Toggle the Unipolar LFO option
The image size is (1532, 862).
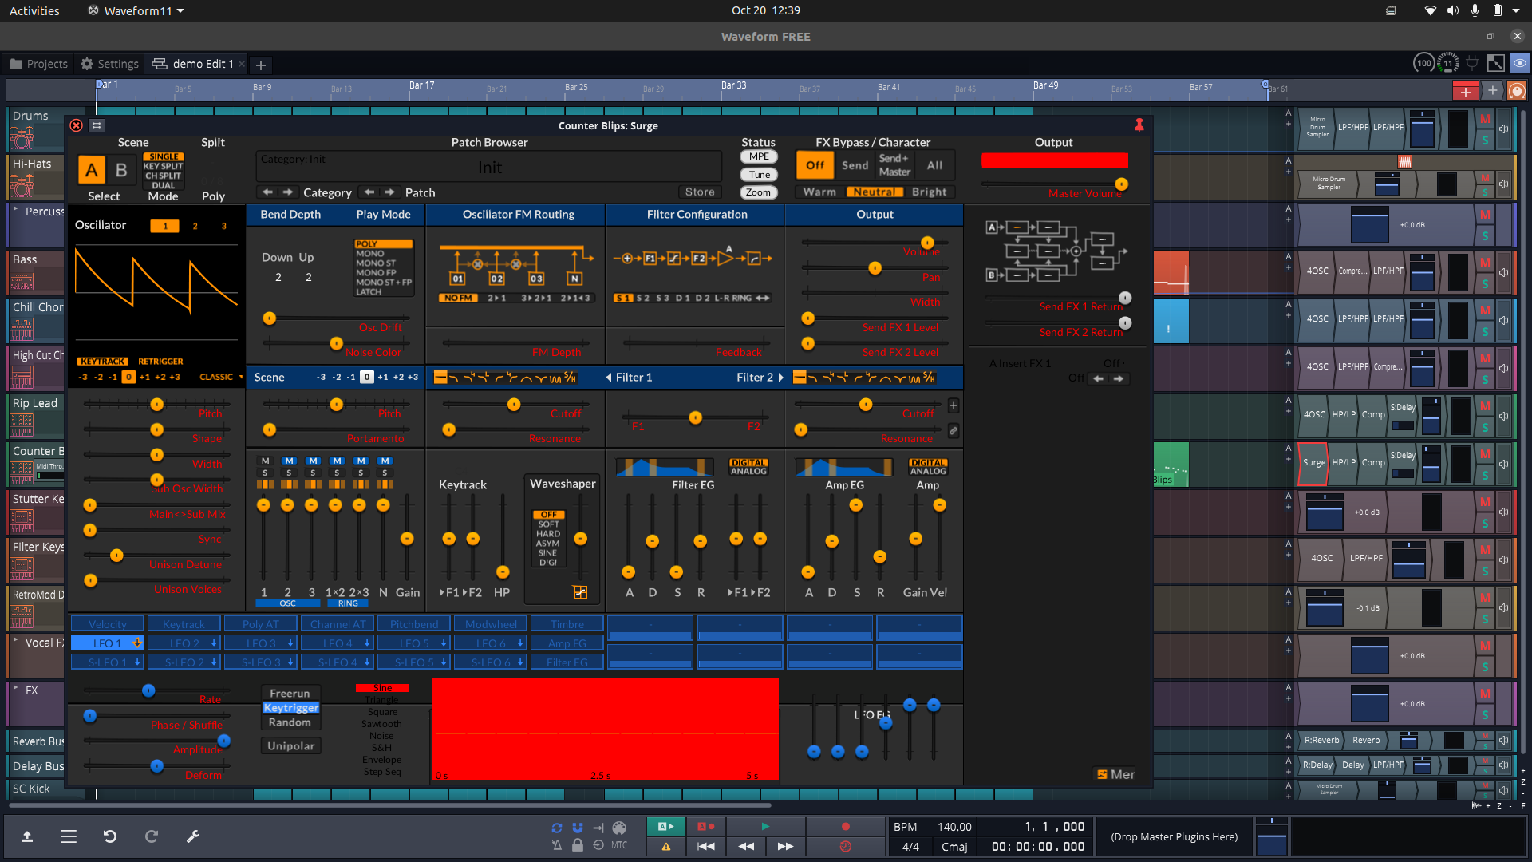291,746
